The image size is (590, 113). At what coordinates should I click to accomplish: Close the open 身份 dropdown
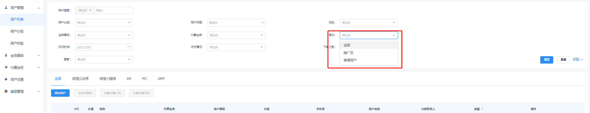pyautogui.click(x=369, y=35)
